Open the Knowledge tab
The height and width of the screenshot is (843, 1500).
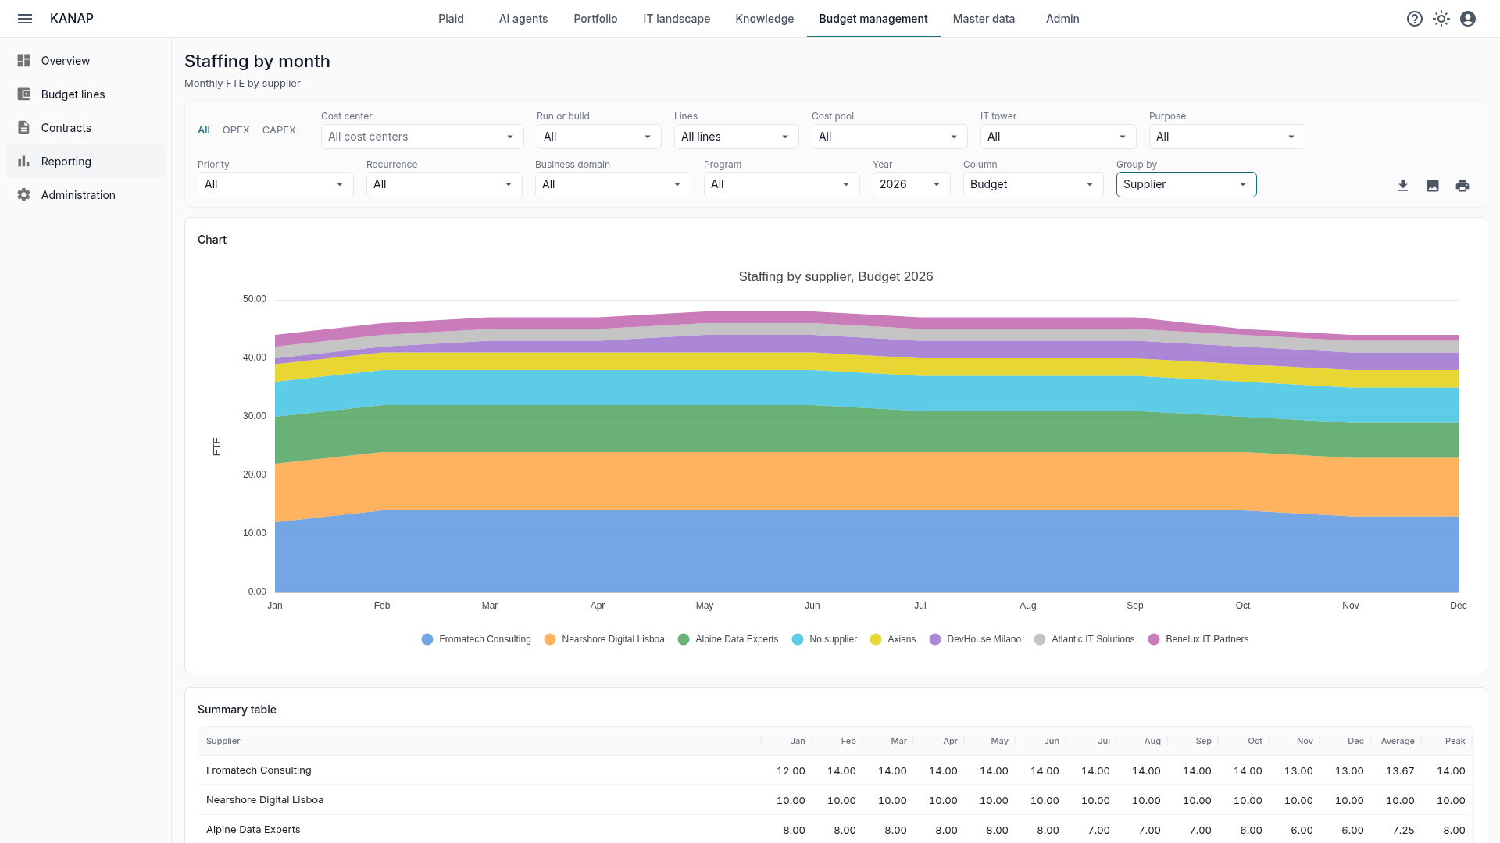point(764,19)
